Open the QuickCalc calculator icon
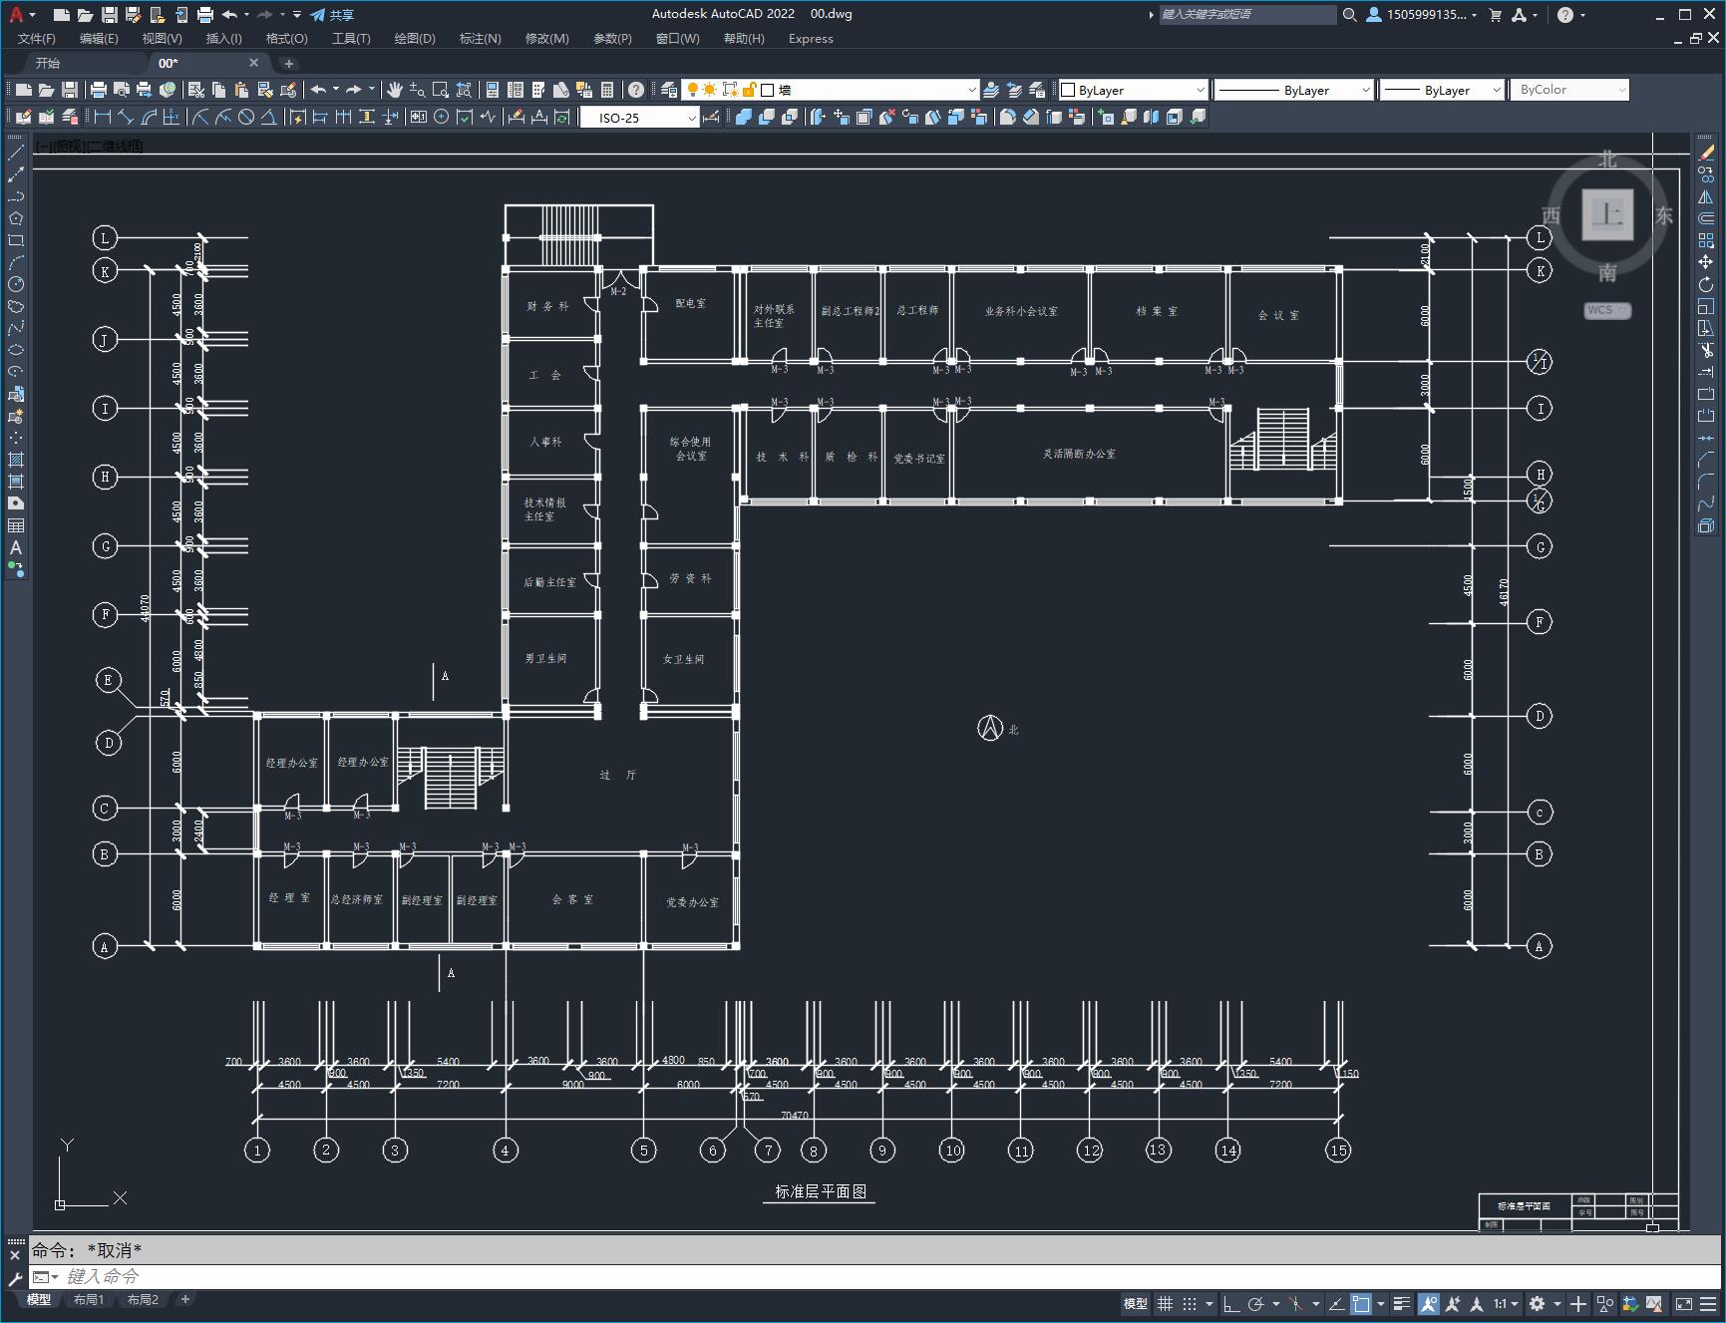This screenshot has height=1323, width=1726. (607, 90)
